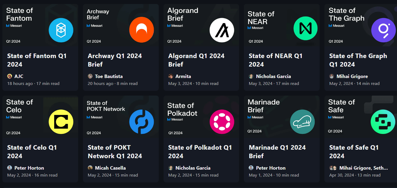Click AJC's author avatar
The width and height of the screenshot is (397, 188).
click(x=10, y=76)
